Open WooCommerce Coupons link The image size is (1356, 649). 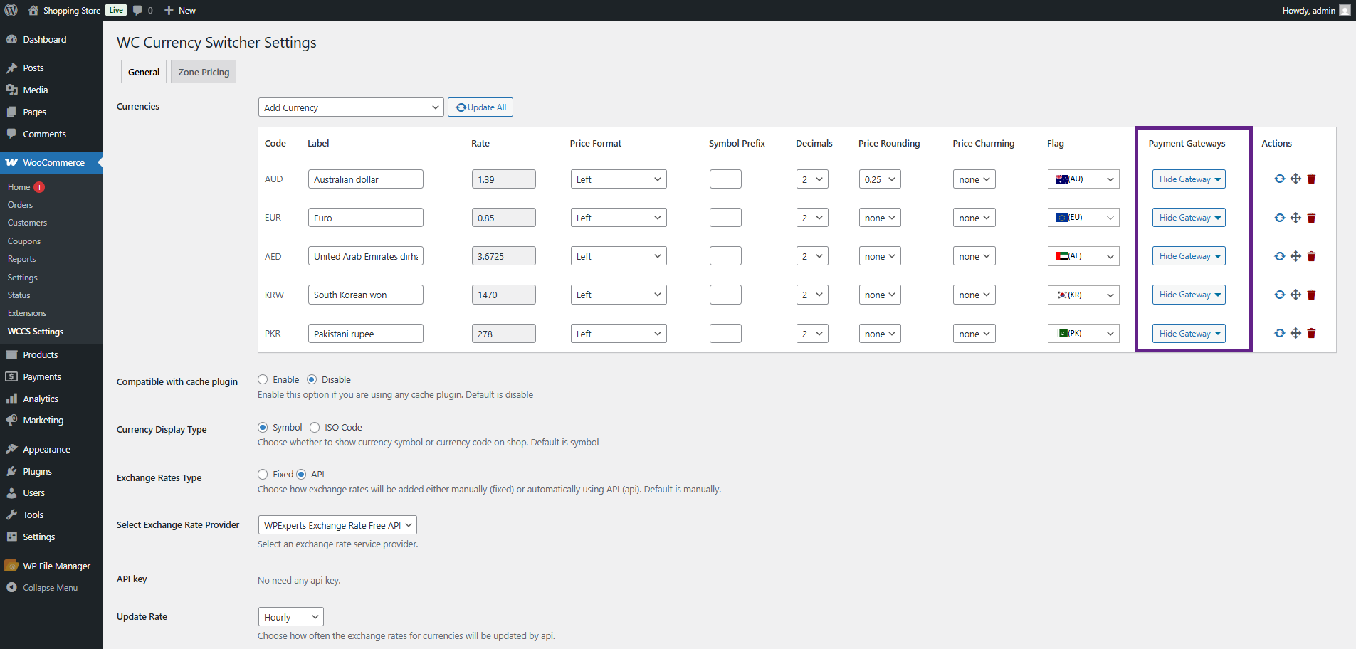[x=24, y=241]
